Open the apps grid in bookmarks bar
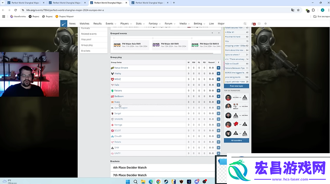The height and width of the screenshot is (184, 330). 4,16
